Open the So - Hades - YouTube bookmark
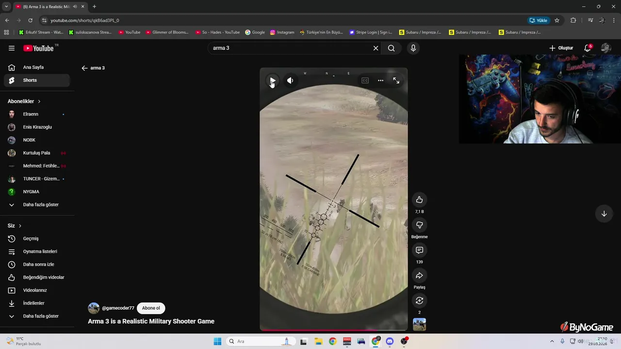Viewport: 621px width, 349px height. click(217, 32)
